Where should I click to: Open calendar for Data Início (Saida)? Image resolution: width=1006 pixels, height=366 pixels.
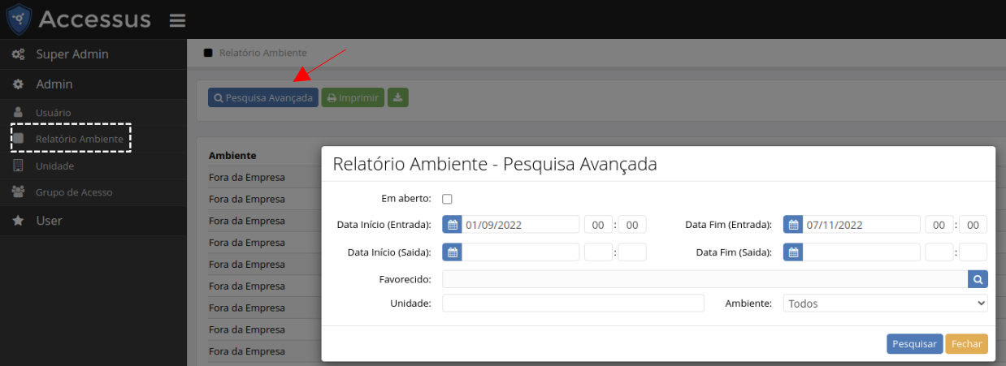[x=452, y=252]
